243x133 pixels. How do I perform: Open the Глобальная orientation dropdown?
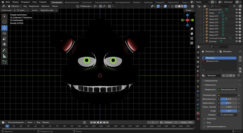click(84, 6)
